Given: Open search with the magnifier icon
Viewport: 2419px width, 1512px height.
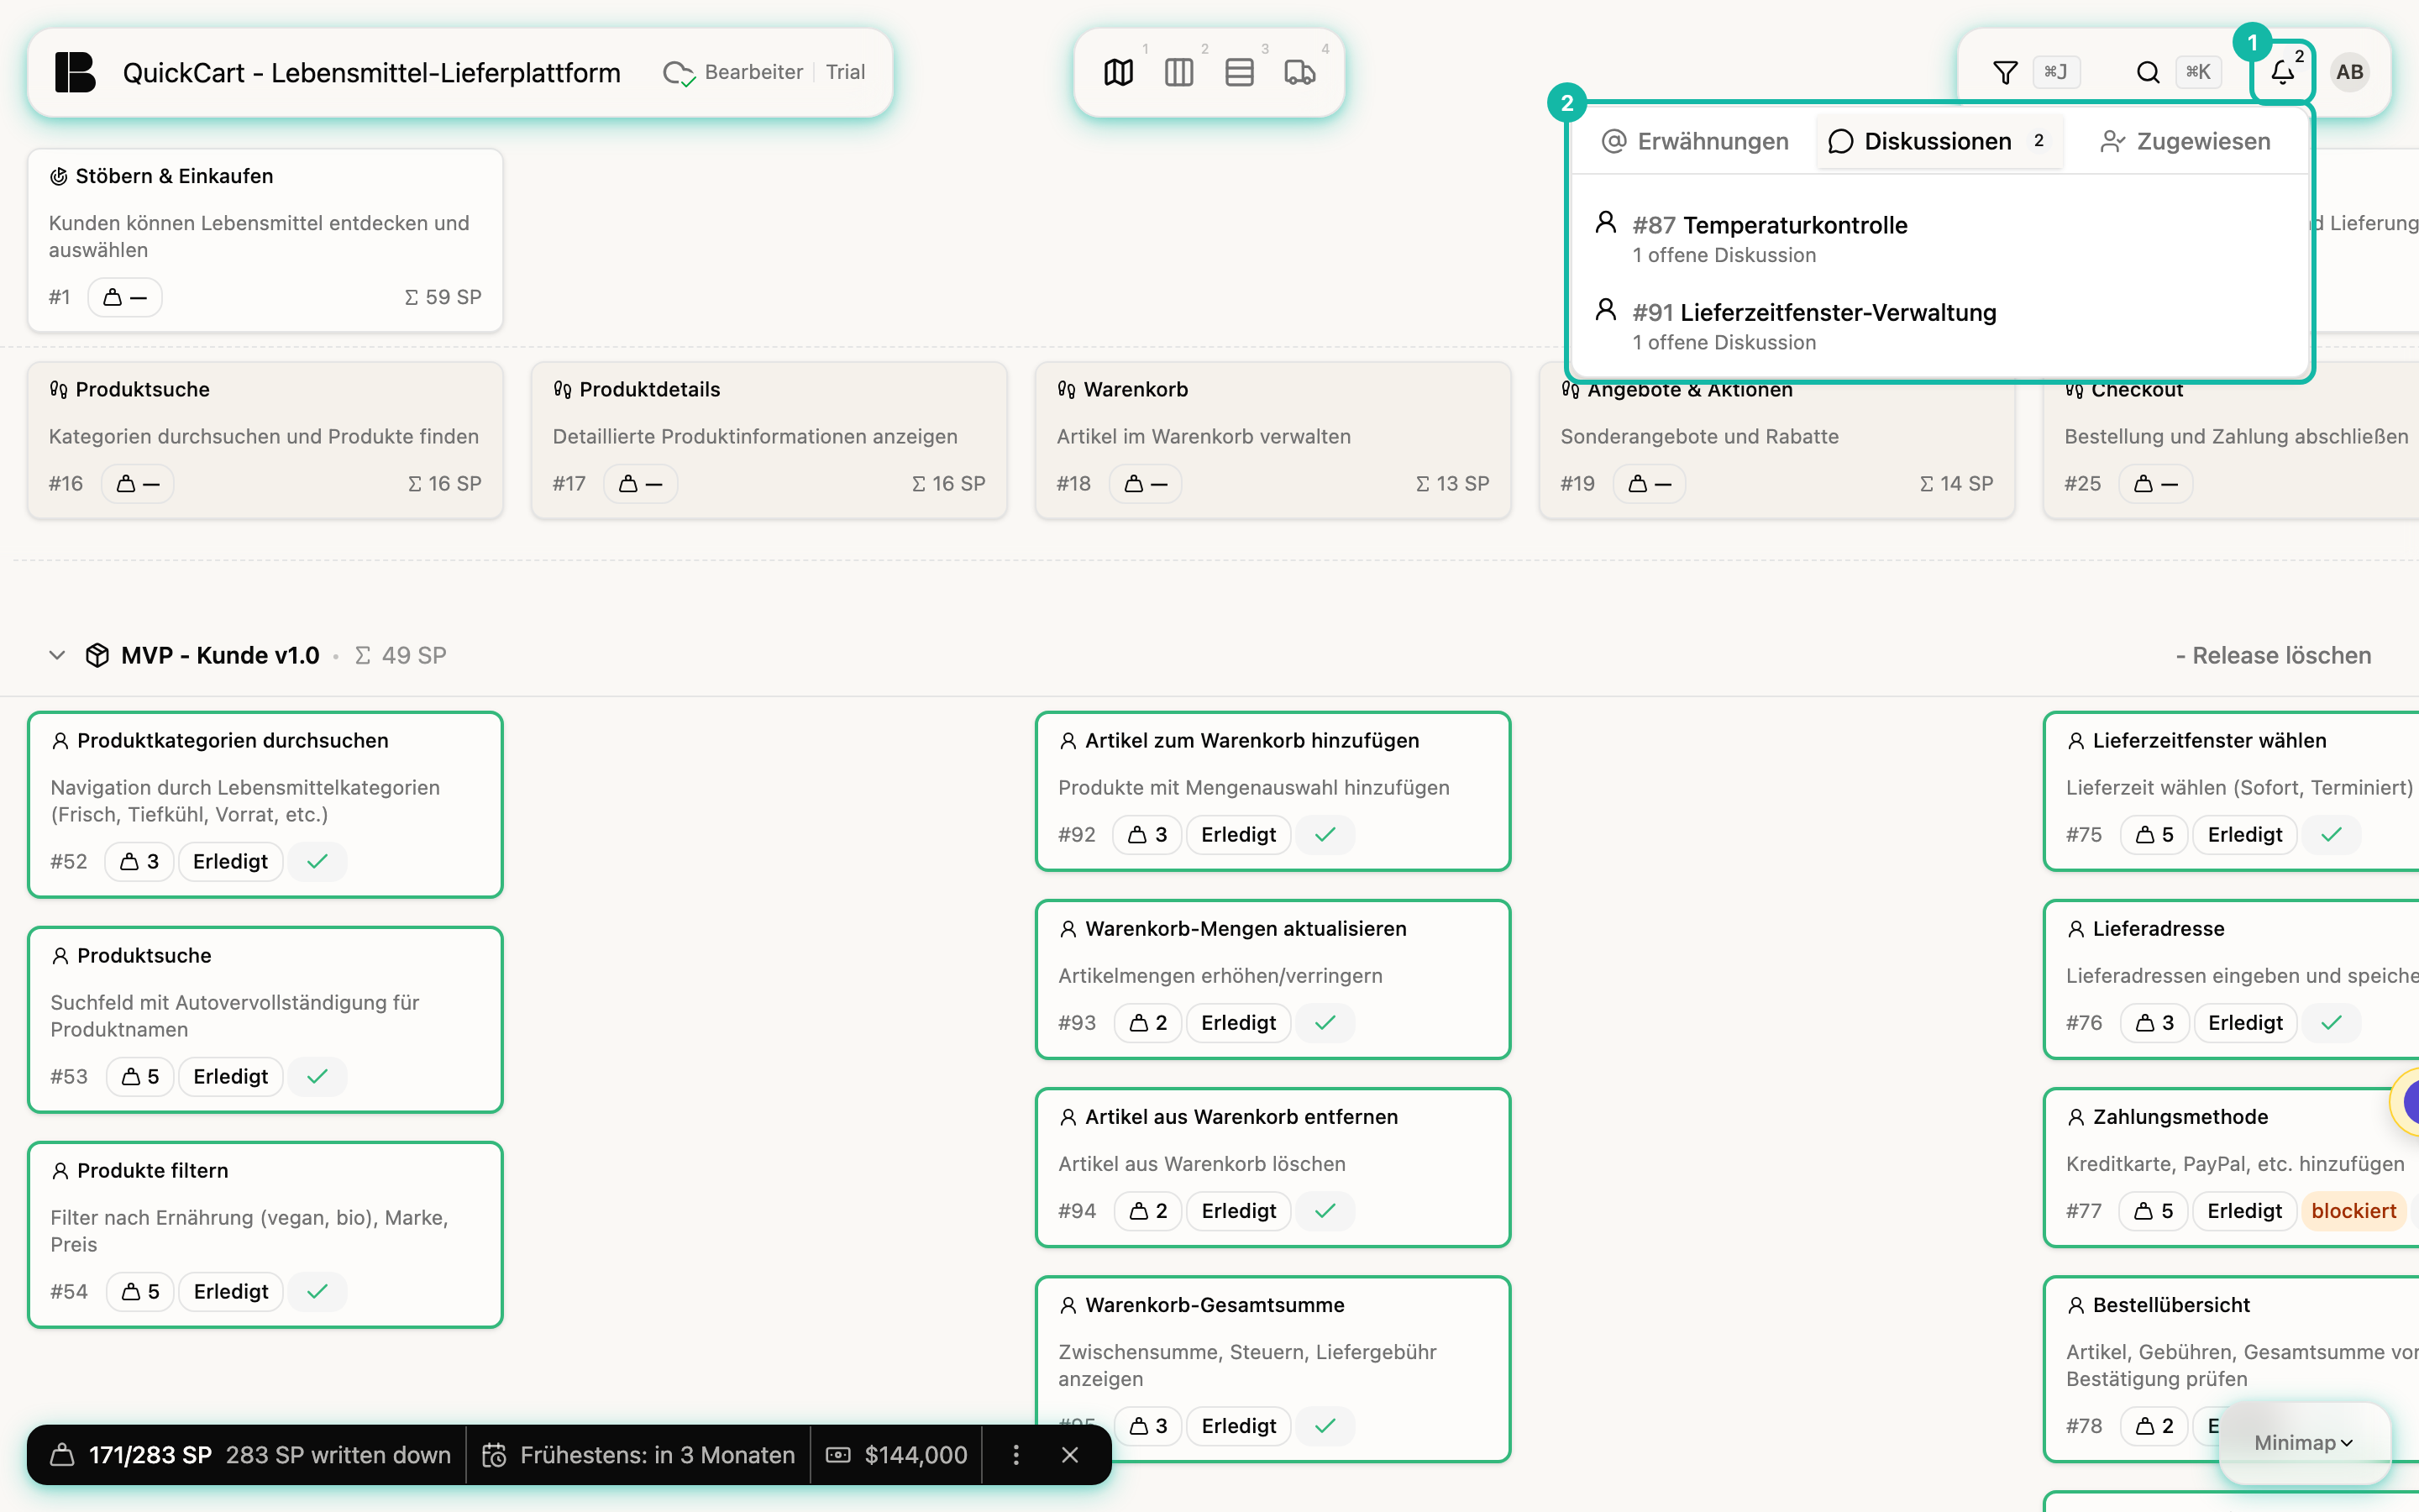Looking at the screenshot, I should tap(2148, 72).
